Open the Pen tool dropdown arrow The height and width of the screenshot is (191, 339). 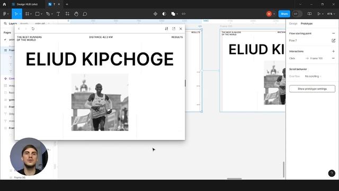(x=52, y=14)
